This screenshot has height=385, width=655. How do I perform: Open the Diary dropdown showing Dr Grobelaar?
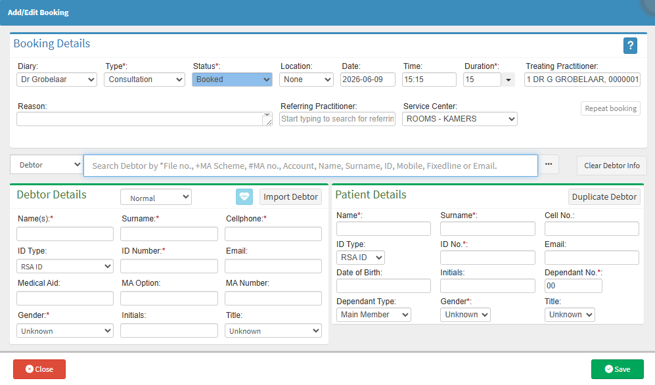tap(56, 79)
